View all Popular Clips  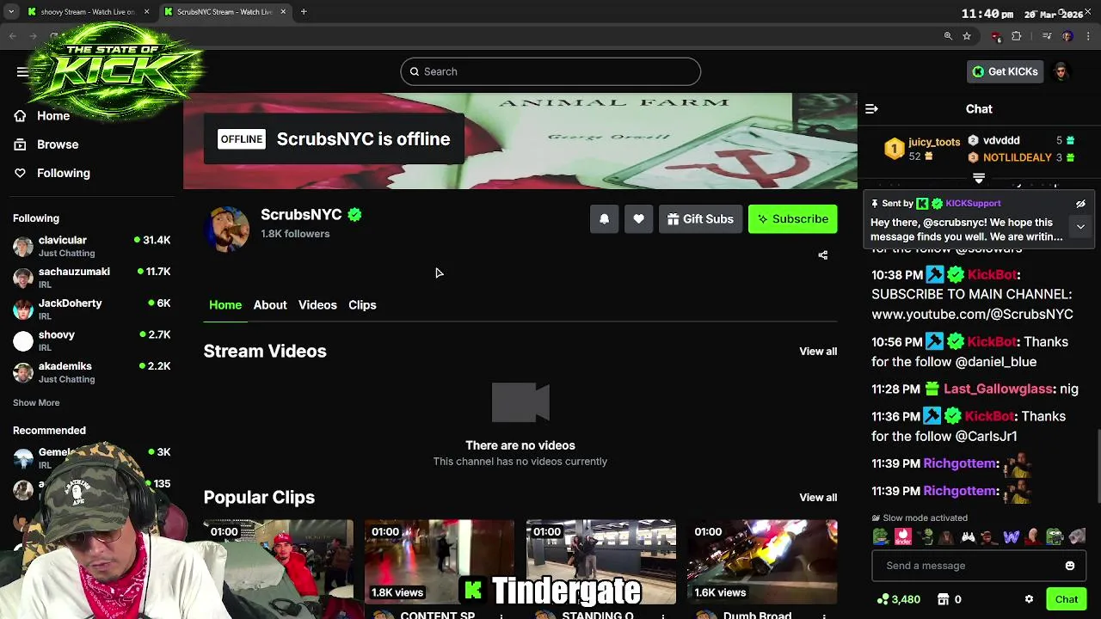[818, 497]
